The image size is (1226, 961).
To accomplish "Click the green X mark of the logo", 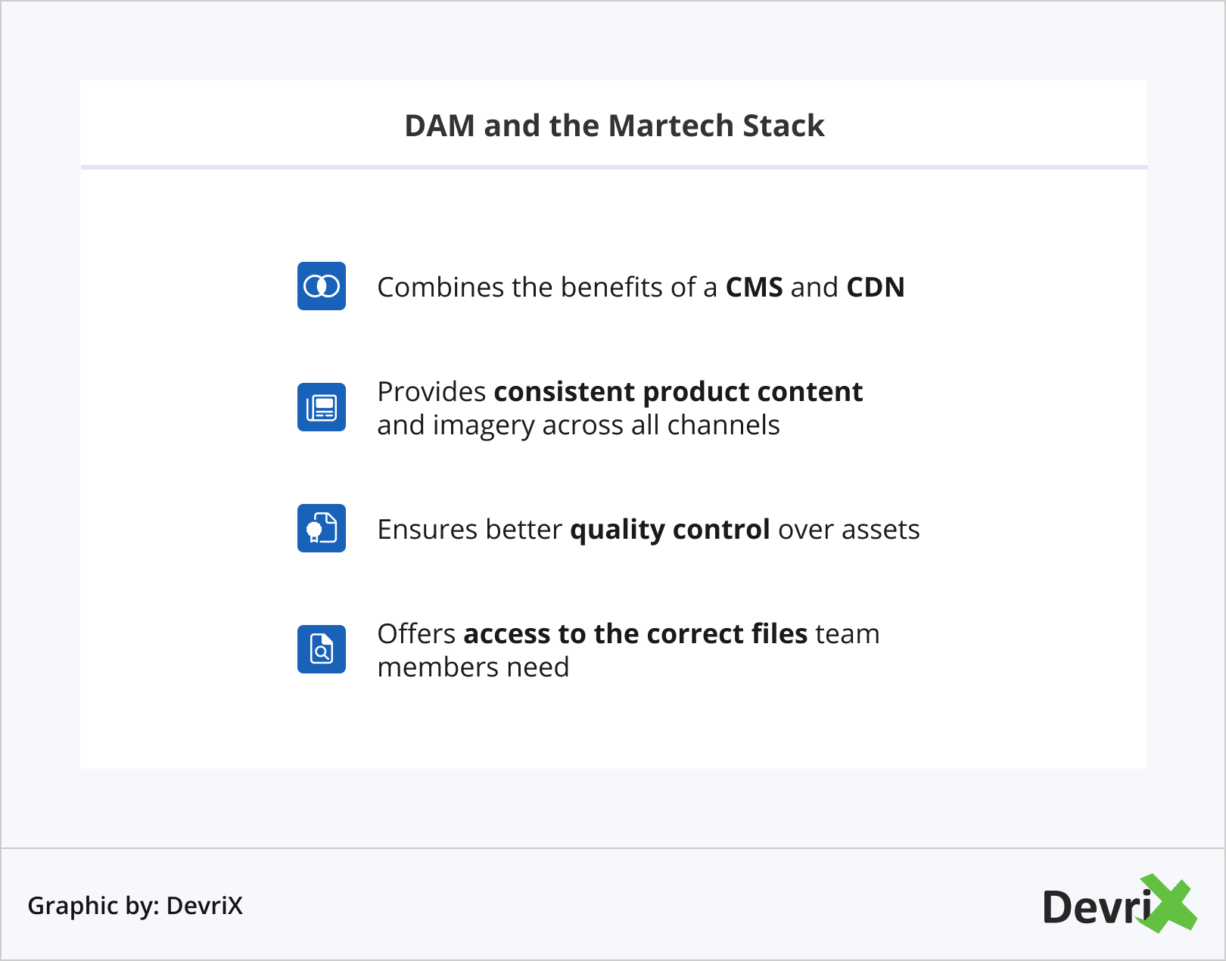I will 1170,903.
